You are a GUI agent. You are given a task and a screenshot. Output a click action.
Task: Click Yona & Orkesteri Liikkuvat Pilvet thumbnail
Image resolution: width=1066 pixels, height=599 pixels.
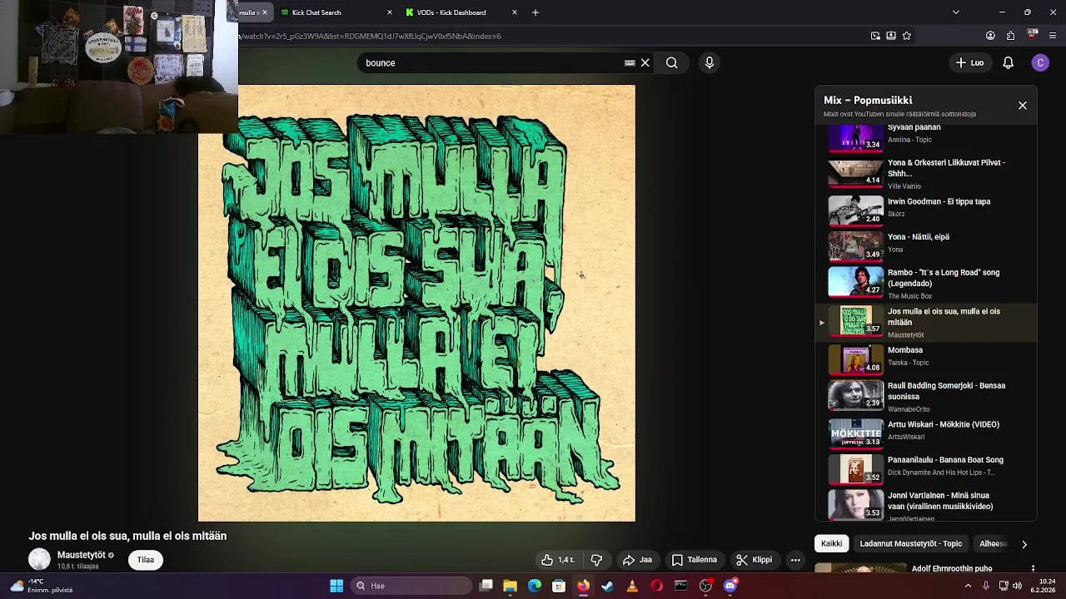click(x=855, y=172)
